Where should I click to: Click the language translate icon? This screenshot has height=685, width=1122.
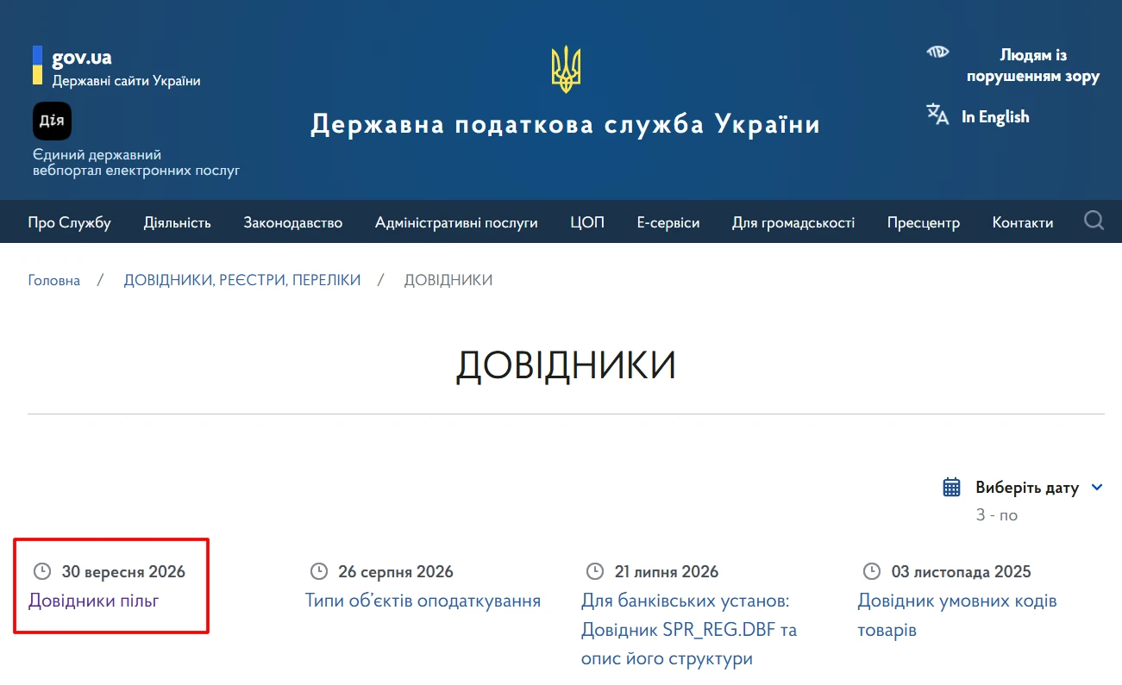click(937, 115)
